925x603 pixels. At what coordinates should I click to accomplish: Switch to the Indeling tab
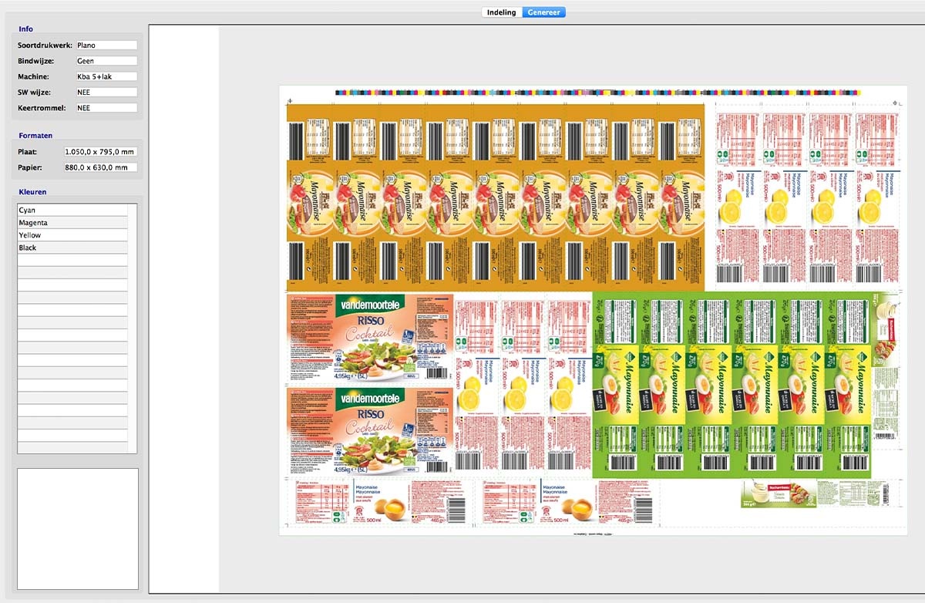pyautogui.click(x=501, y=12)
